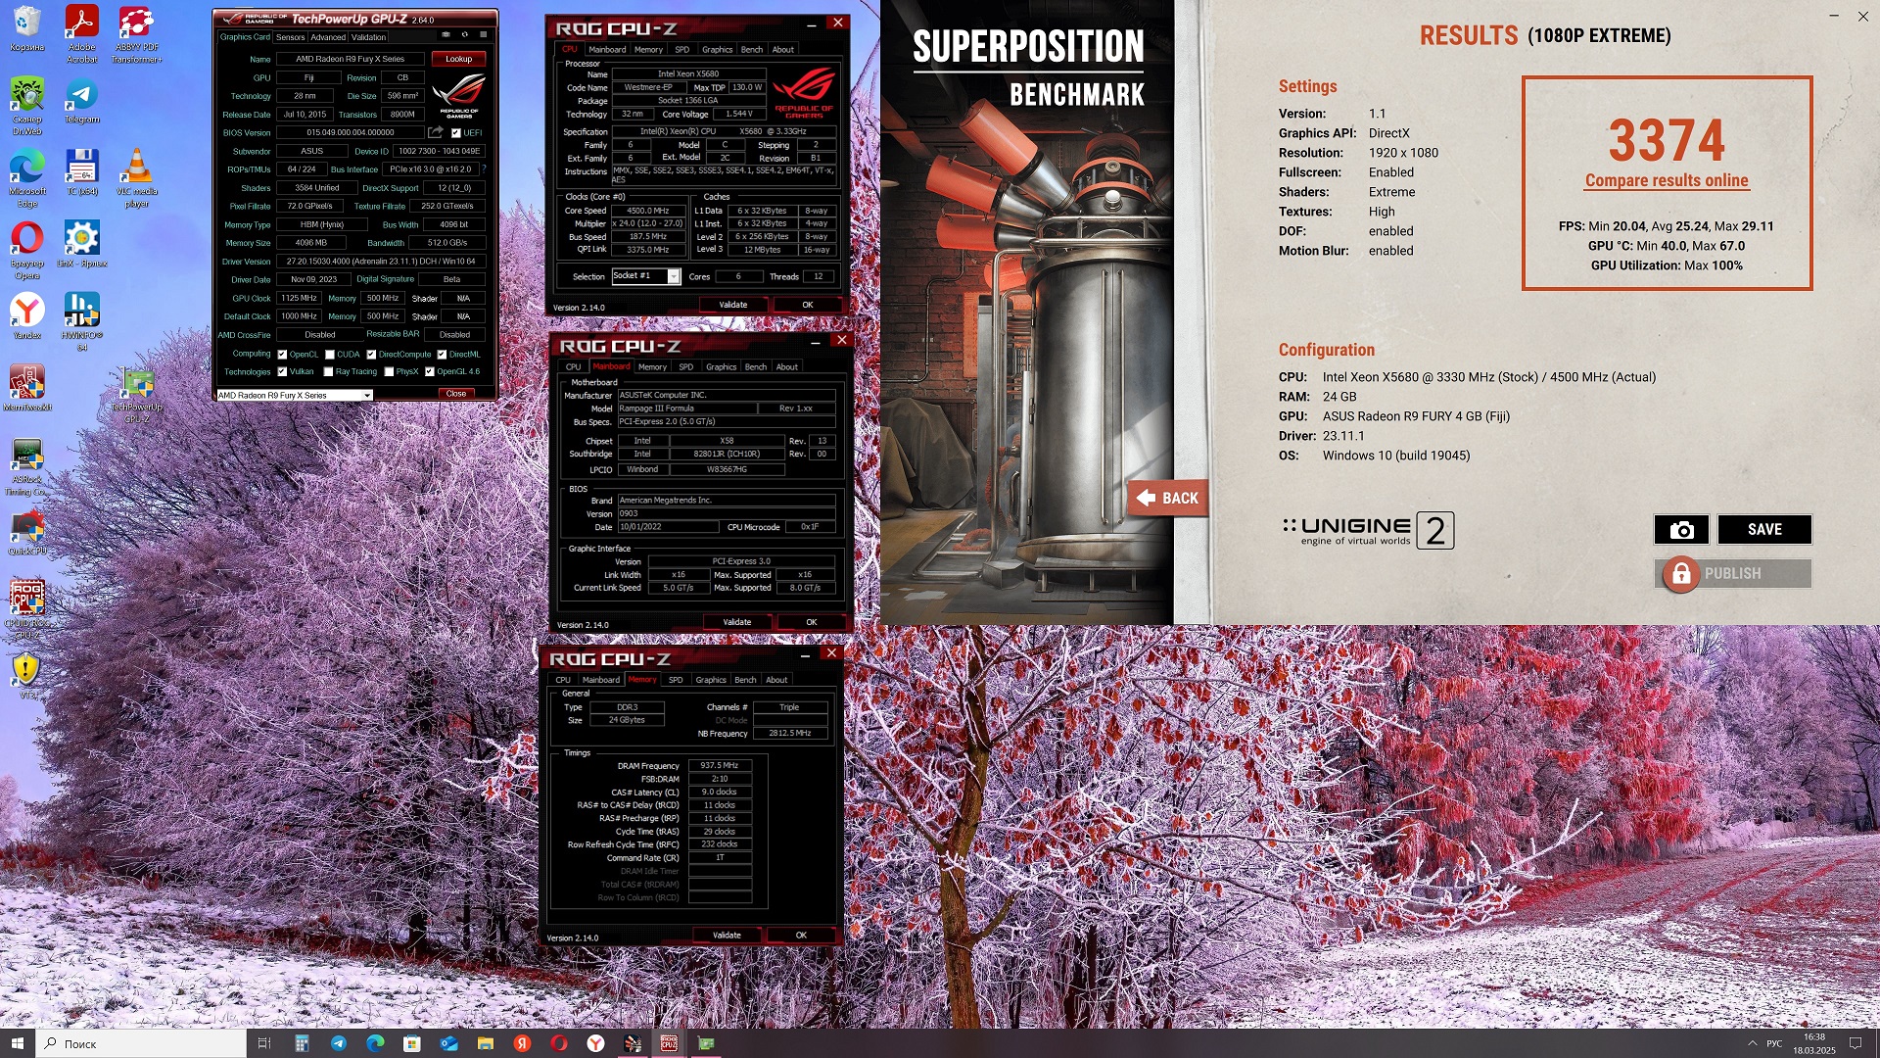
Task: Toggle the Vulkan checkbox
Action: pyautogui.click(x=282, y=372)
